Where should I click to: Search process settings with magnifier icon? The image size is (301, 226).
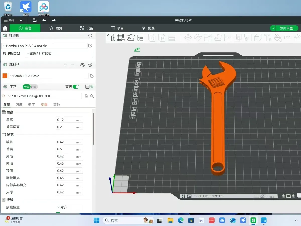pos(92,96)
